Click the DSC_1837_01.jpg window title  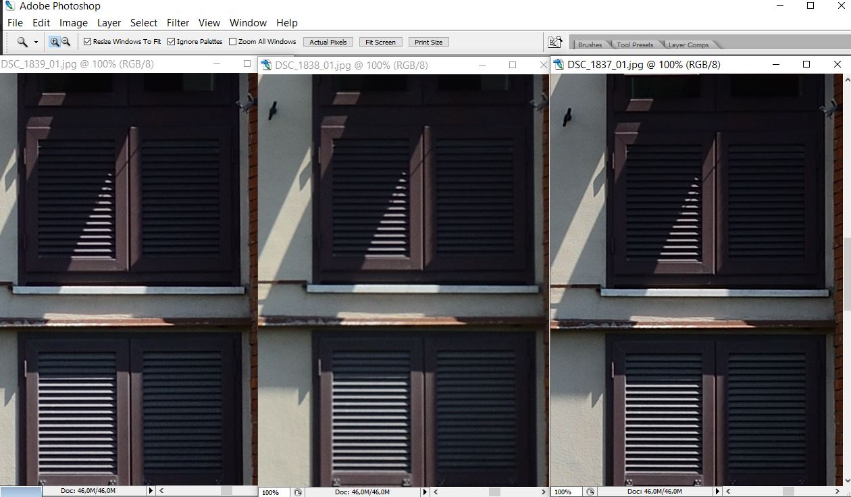click(x=644, y=65)
